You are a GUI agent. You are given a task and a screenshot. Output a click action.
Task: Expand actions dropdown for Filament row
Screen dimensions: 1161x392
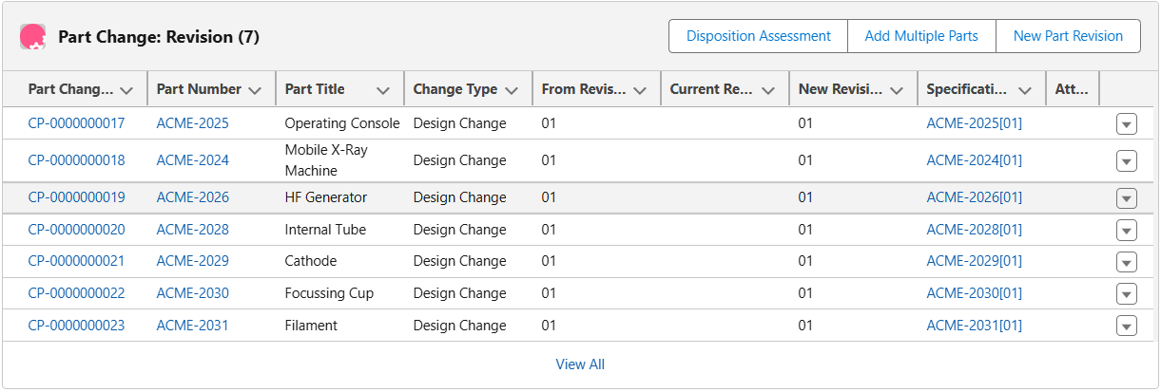click(1126, 327)
